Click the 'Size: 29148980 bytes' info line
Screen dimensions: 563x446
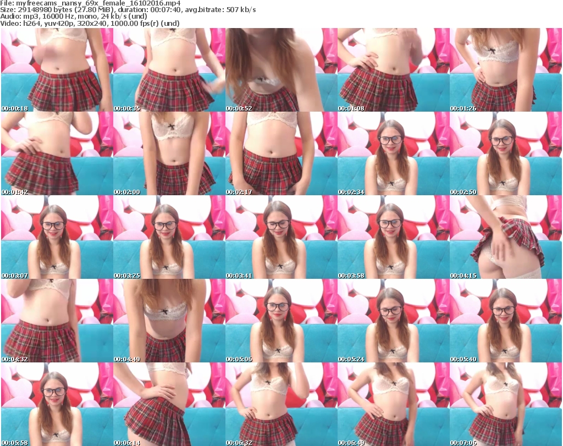pyautogui.click(x=128, y=10)
